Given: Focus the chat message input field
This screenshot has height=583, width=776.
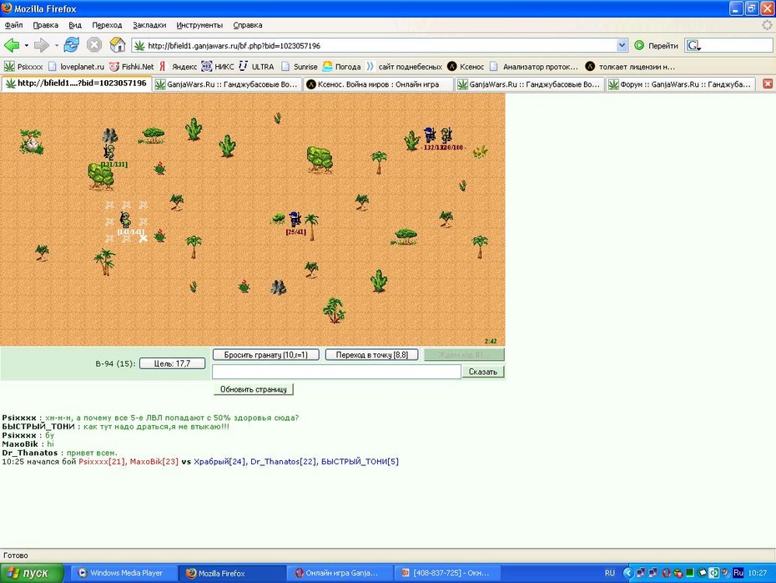Looking at the screenshot, I should 336,372.
